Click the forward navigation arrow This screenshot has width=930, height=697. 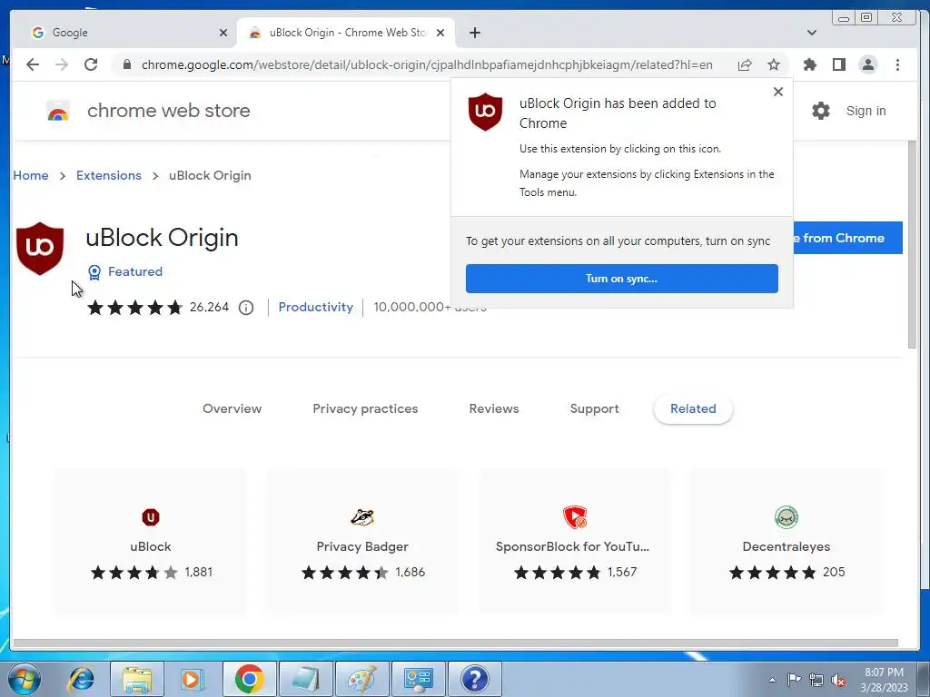(x=62, y=64)
